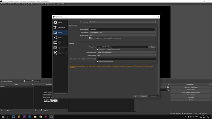Viewport: 212px width, 119px height.
Task: Pop out the Controls dock
Action: [x=211, y=84]
